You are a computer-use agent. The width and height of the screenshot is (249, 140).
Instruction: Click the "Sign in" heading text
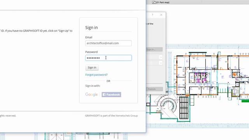coord(91,28)
